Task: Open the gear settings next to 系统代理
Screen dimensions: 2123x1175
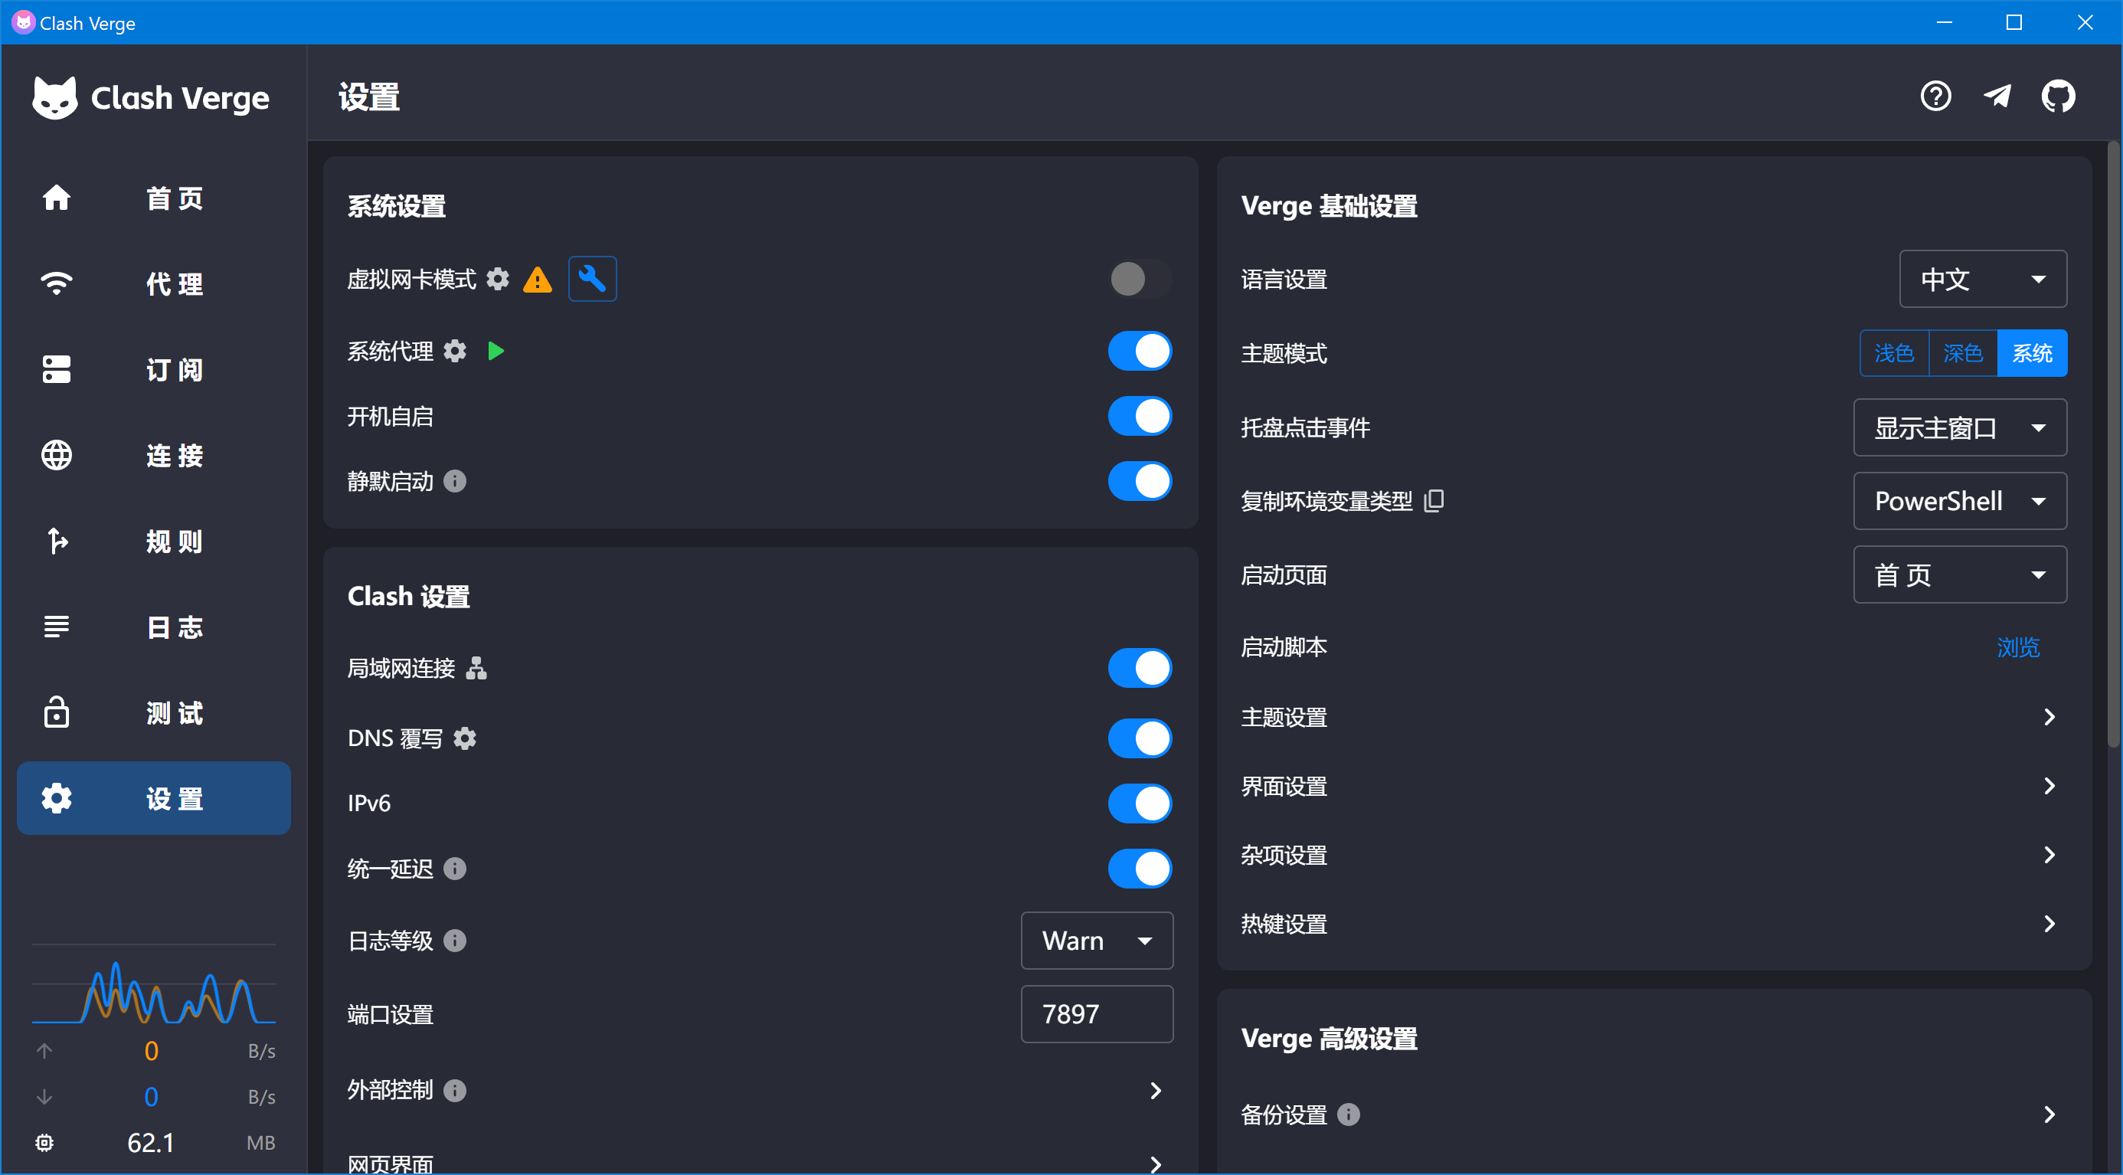Action: point(455,351)
